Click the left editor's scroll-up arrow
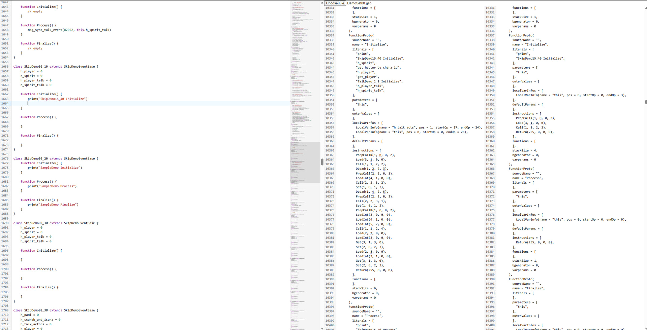Image resolution: width=647 pixels, height=330 pixels. point(322,3)
